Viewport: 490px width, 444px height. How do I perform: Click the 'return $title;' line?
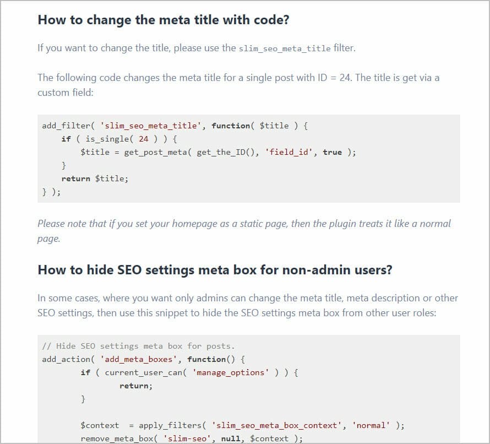[x=95, y=178]
